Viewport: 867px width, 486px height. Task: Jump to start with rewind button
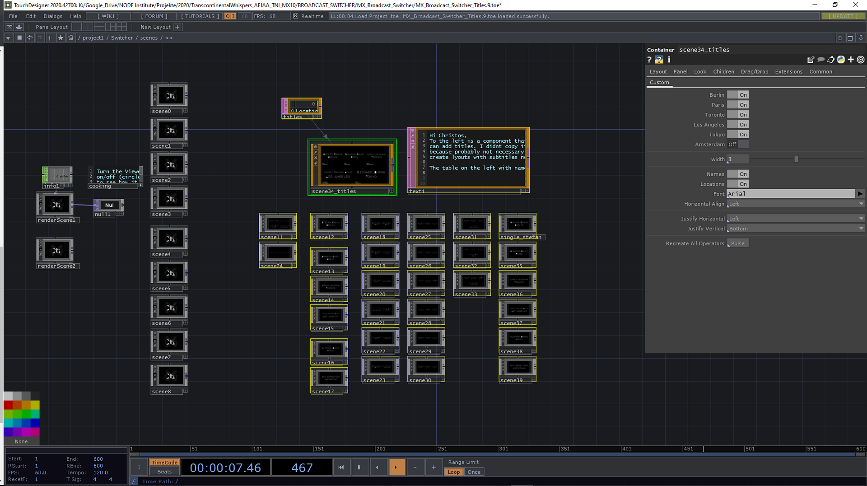pyautogui.click(x=341, y=467)
